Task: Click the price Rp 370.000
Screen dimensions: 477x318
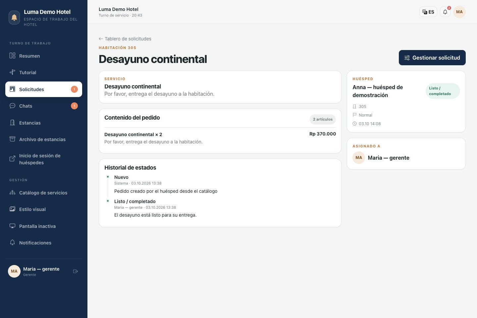Action: pyautogui.click(x=323, y=134)
